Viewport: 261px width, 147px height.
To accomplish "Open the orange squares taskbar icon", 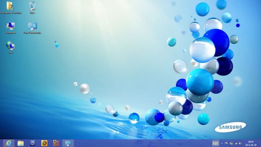I will tap(56, 143).
